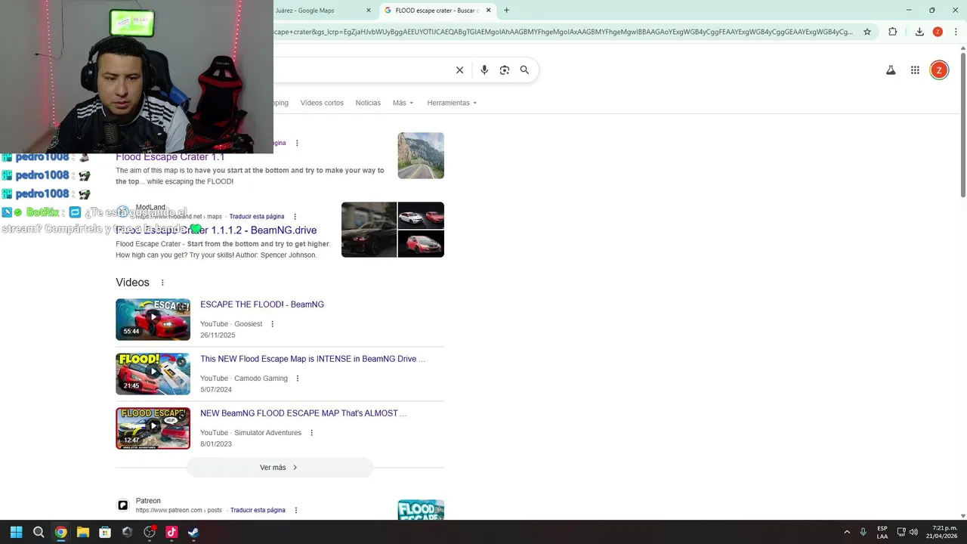Open Chrome from the taskbar
The width and height of the screenshot is (967, 544).
tap(60, 532)
